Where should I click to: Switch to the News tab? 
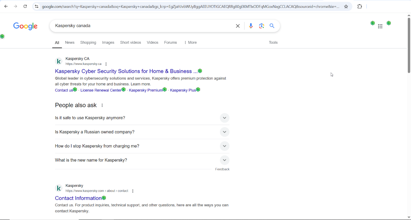70,43
